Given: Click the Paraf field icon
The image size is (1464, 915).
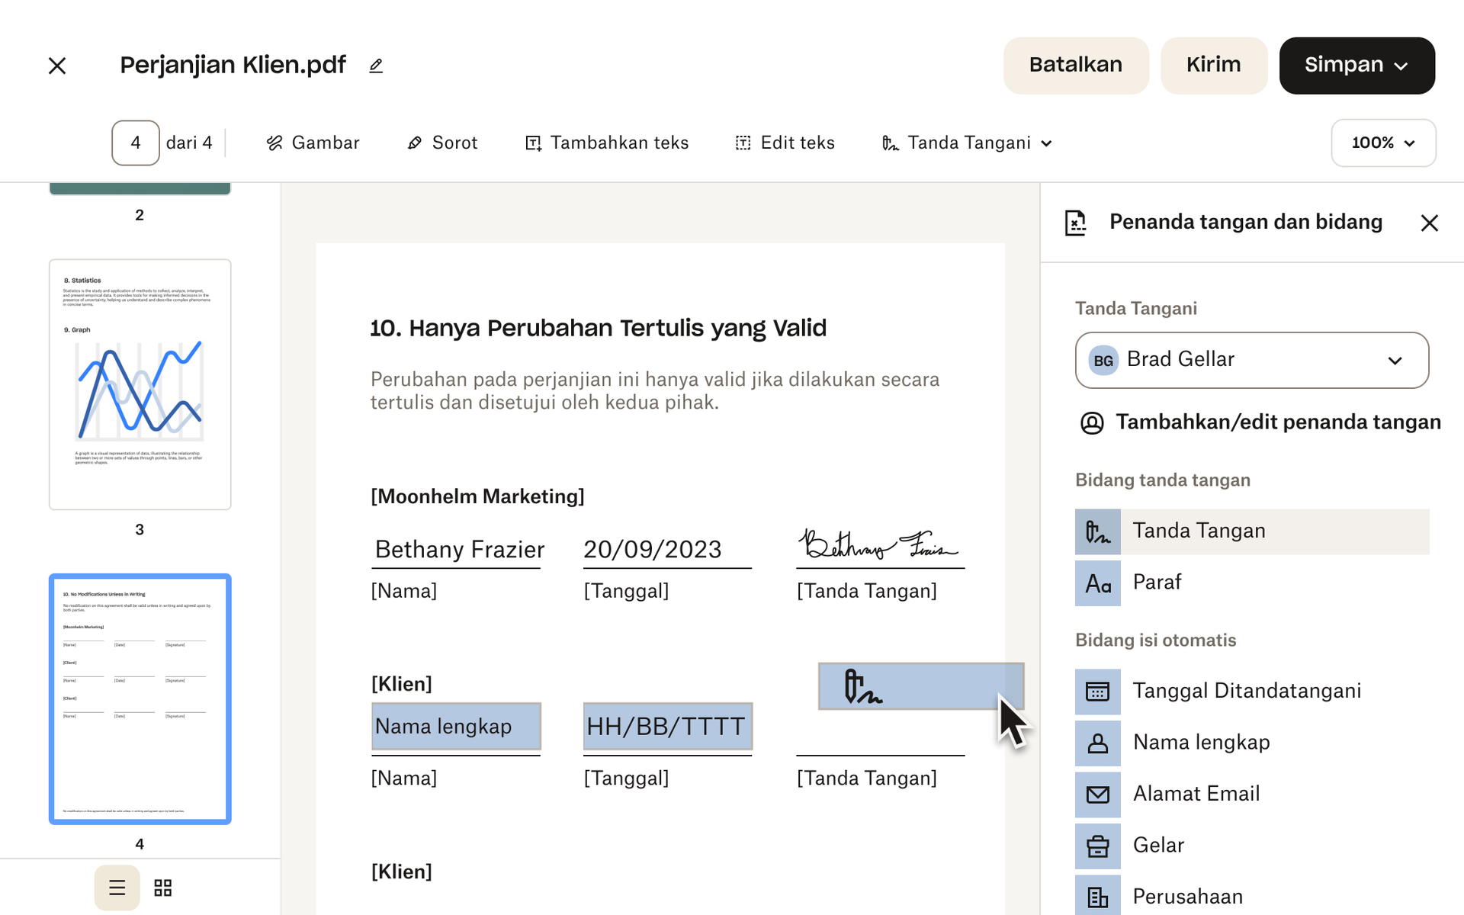Looking at the screenshot, I should point(1098,583).
